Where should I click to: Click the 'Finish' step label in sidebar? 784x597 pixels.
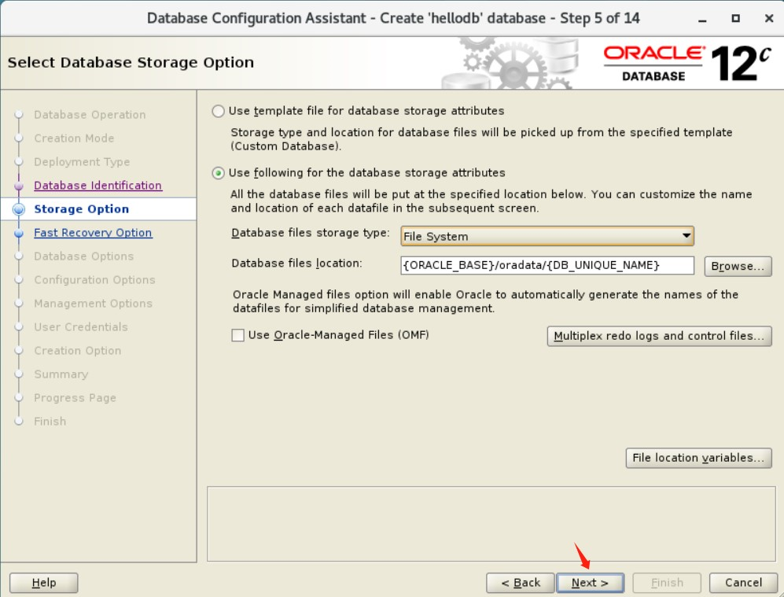point(50,422)
